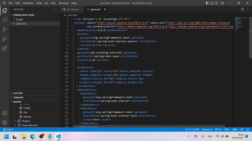
Task: Select pom.xml in the Explorer tree
Action: (x=21, y=23)
